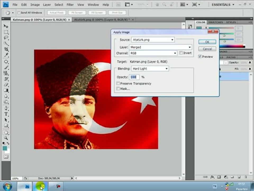
Task: Select the Eraser tool
Action: [6, 84]
